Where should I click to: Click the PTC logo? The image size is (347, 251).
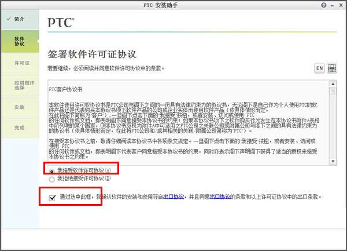coord(61,23)
